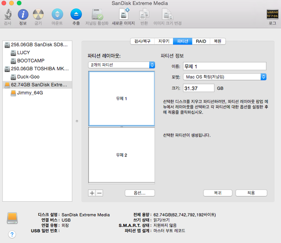Eject disk with 추출 icon
The width and height of the screenshot is (281, 243).
pyautogui.click(x=76, y=15)
